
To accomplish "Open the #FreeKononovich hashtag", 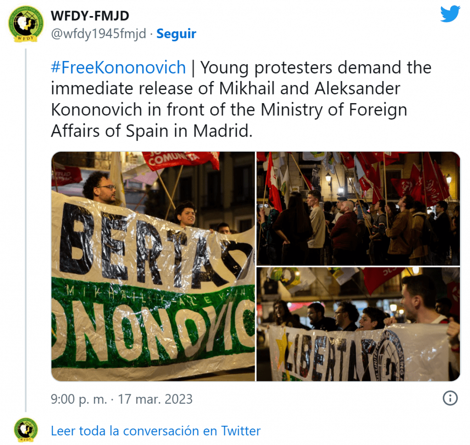I will click(x=118, y=67).
